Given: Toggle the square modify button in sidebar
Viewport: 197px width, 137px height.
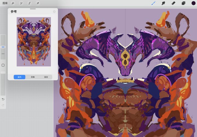Looking at the screenshot, I should tap(3, 65).
